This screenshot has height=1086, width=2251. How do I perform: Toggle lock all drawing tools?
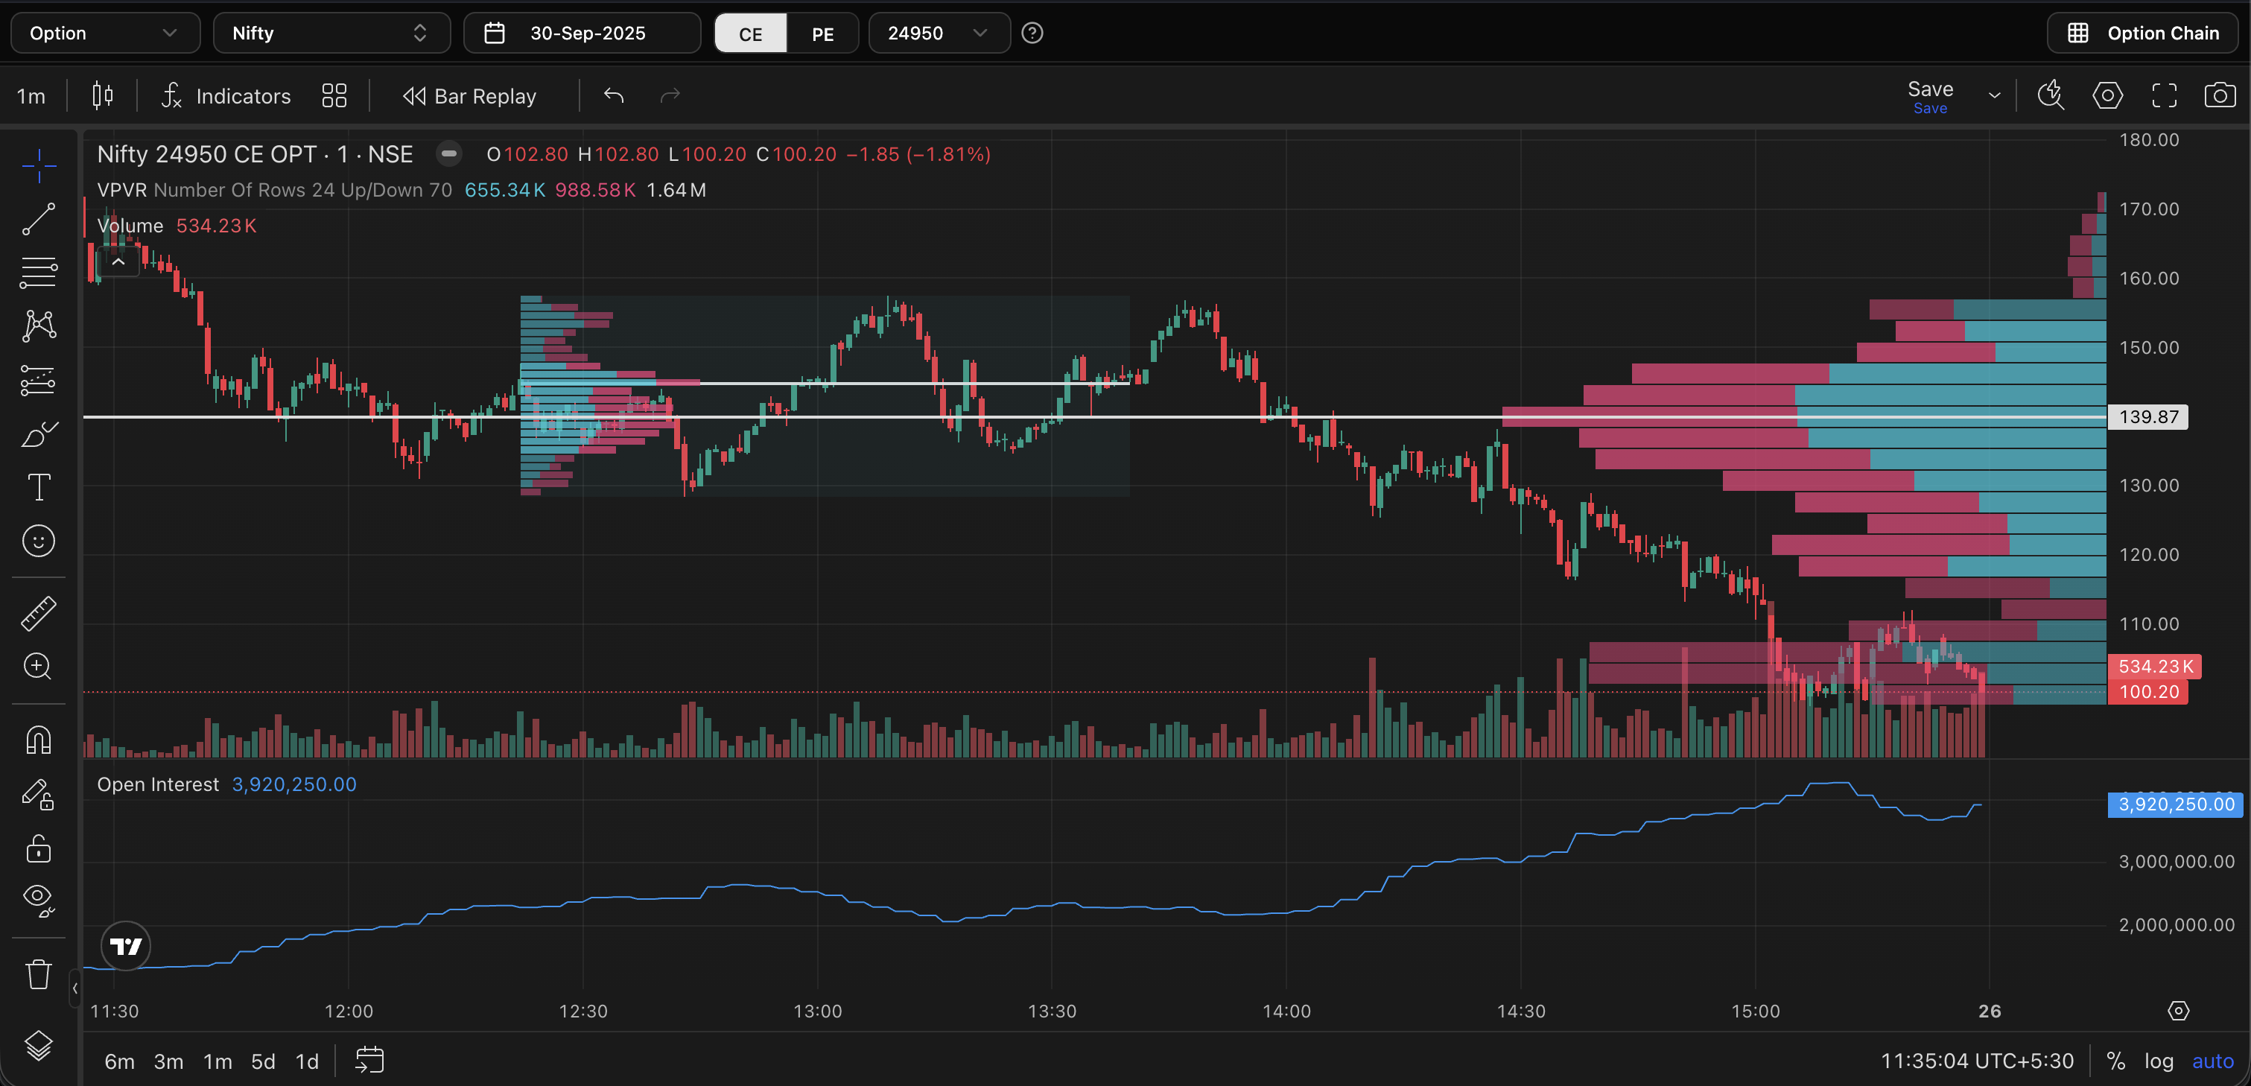click(x=39, y=848)
